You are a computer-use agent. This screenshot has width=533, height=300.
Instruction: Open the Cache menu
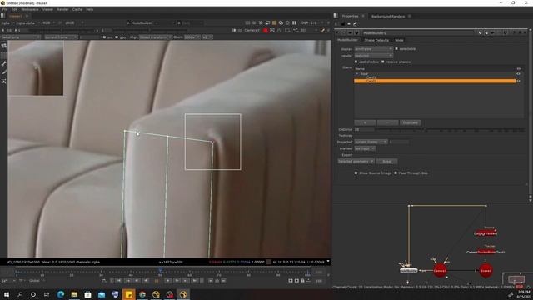77,9
